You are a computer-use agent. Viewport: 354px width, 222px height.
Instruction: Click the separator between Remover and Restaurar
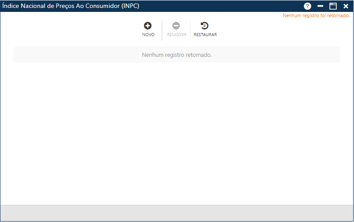(x=190, y=30)
